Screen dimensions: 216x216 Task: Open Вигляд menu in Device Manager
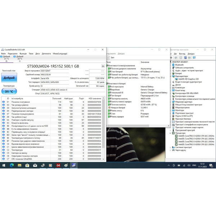pyautogui.click(x=182, y=54)
